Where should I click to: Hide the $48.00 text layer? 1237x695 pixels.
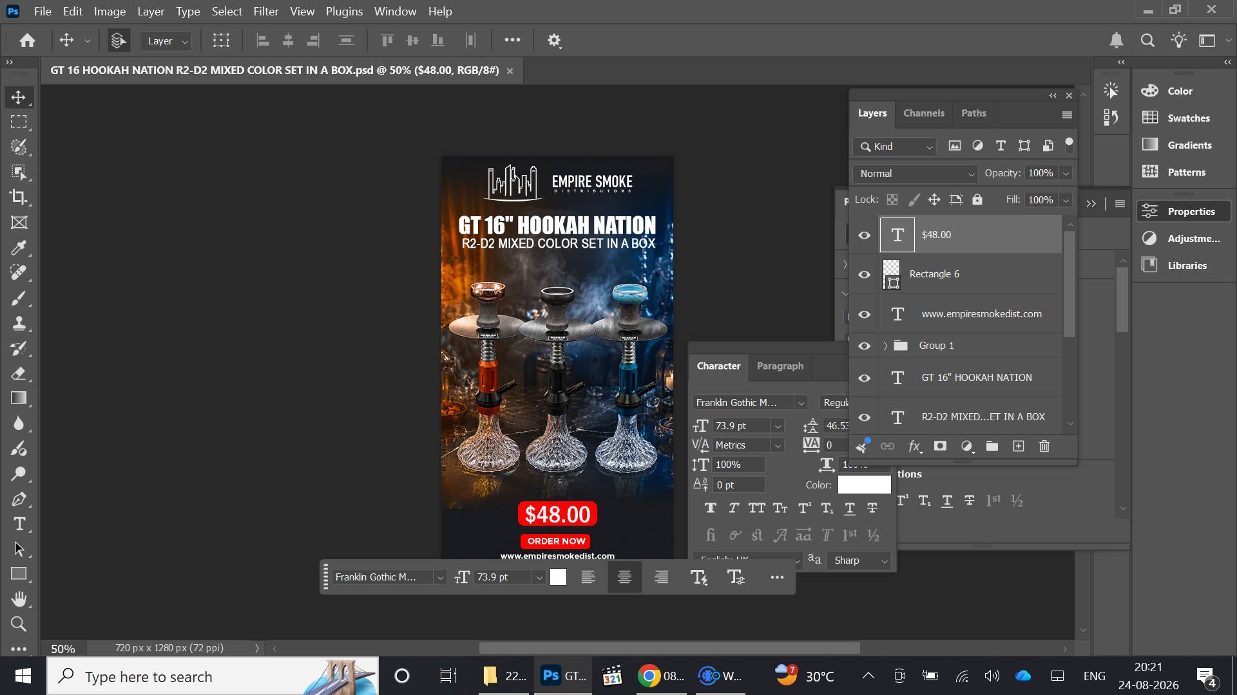pos(865,235)
